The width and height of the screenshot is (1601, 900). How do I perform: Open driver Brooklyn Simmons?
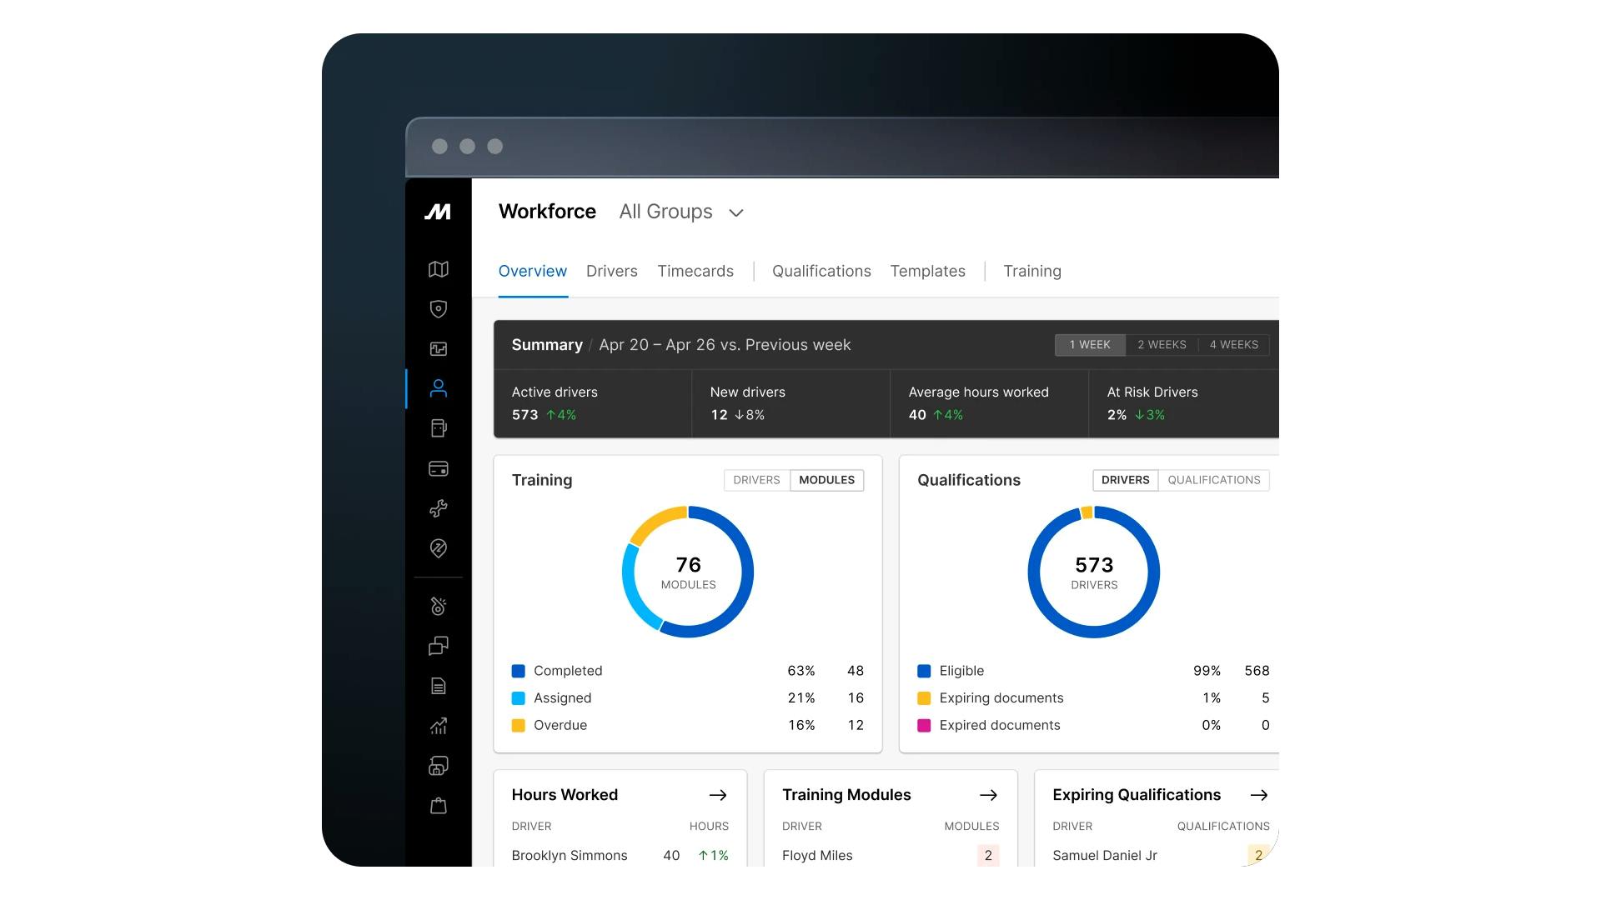570,856
